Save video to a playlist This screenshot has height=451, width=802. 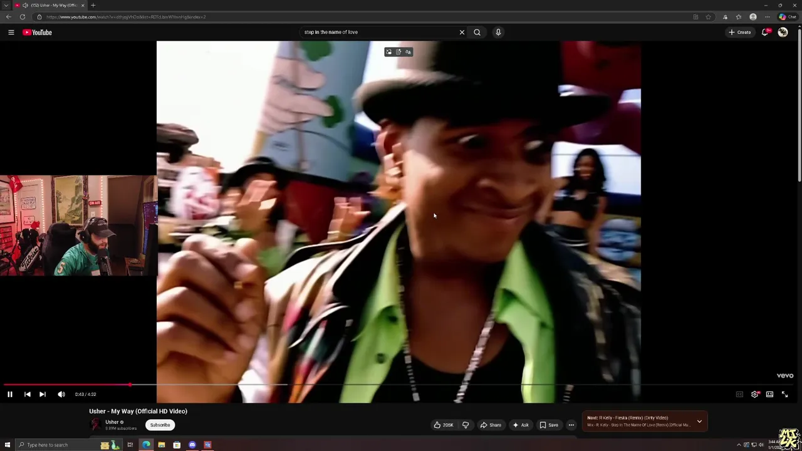point(549,425)
